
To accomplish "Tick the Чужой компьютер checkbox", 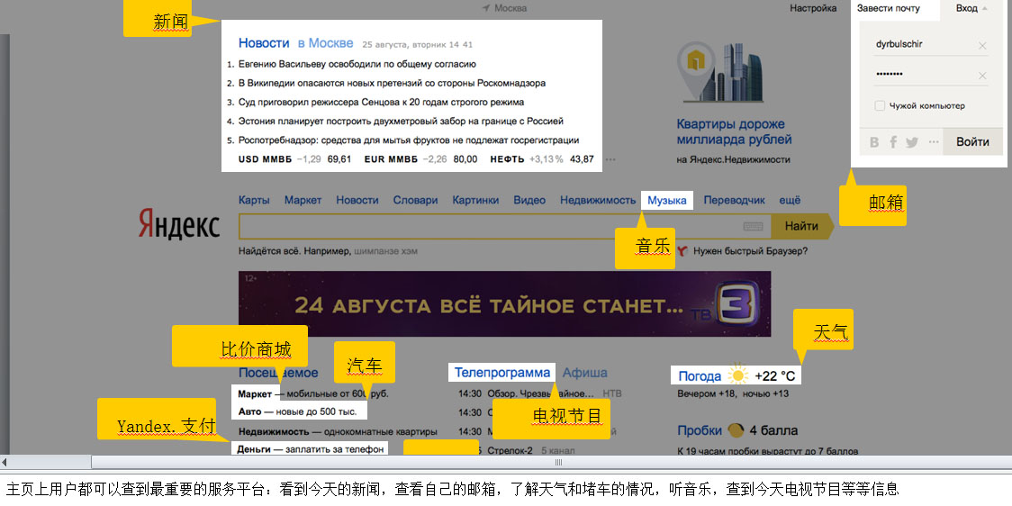I will pos(880,106).
